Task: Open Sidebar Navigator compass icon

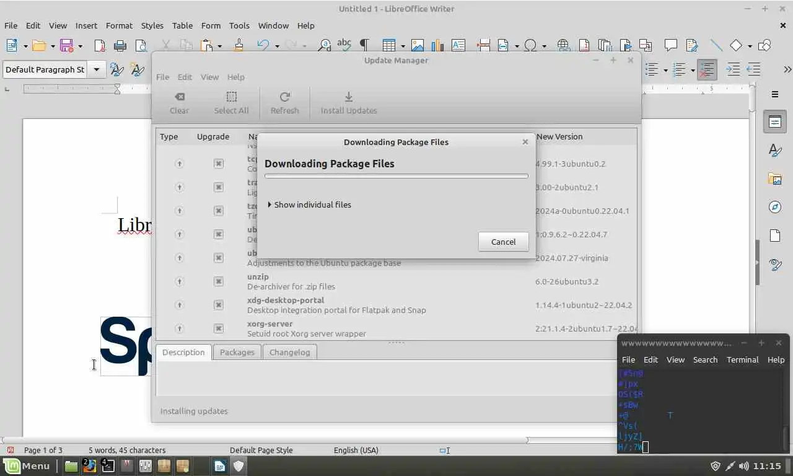Action: pyautogui.click(x=775, y=207)
